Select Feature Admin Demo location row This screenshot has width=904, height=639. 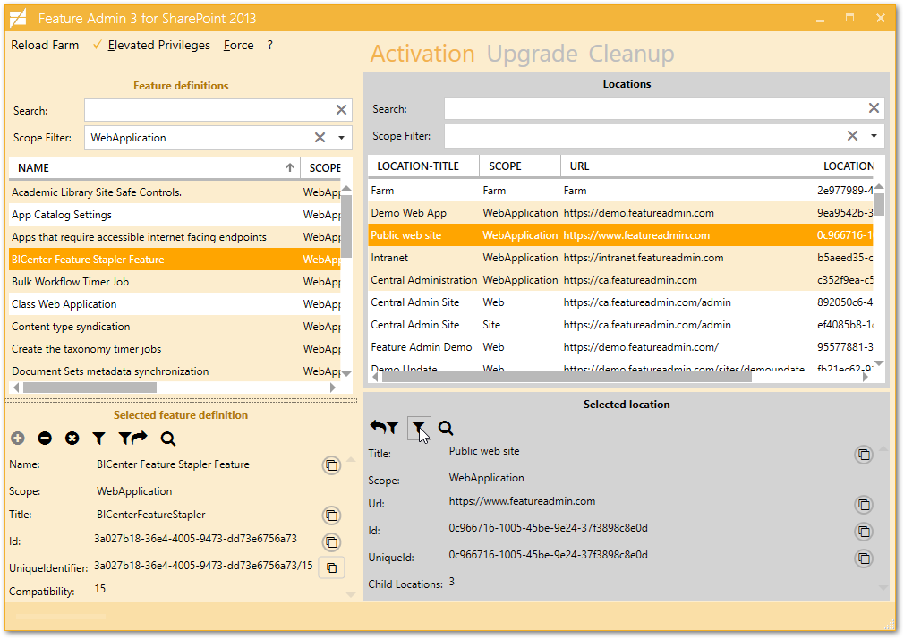[621, 347]
